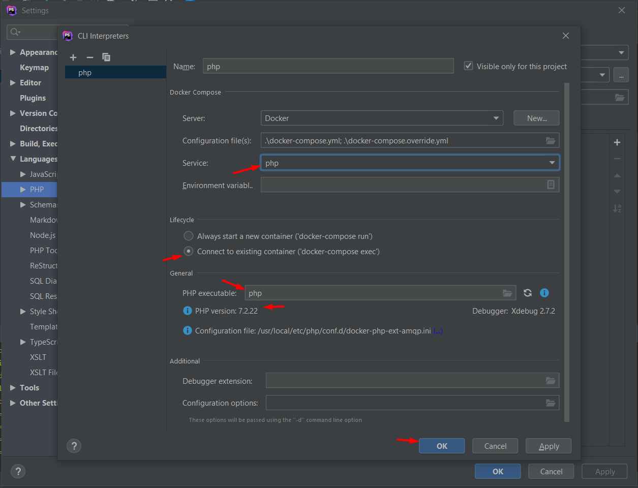
Task: Open help in CLI Interpreters dialog
Action: click(74, 446)
